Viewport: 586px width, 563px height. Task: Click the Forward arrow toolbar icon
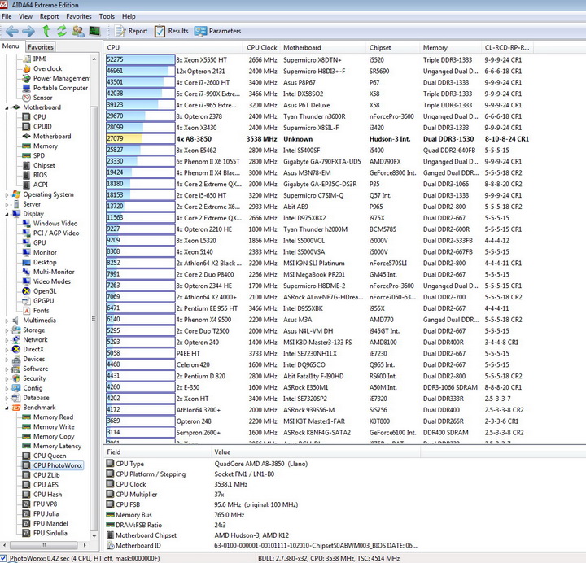(28, 31)
